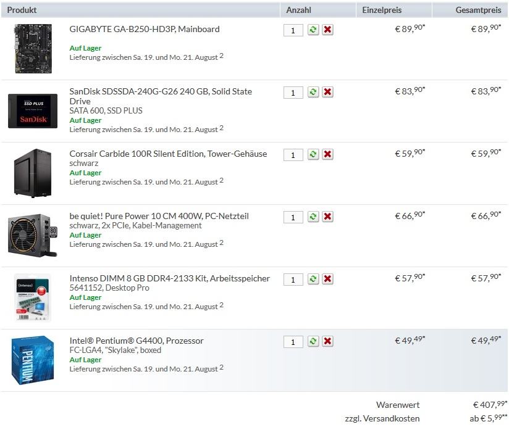The height and width of the screenshot is (427, 509).
Task: Click zzgl. Versandkosten label
Action: pos(382,418)
